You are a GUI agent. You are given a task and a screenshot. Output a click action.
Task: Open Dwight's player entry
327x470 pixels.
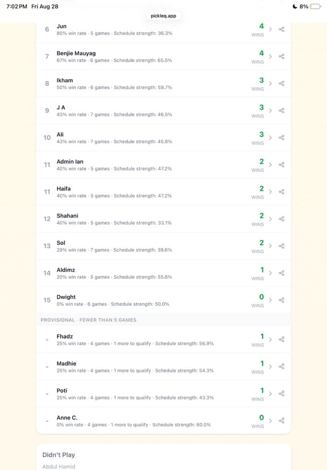click(x=66, y=297)
